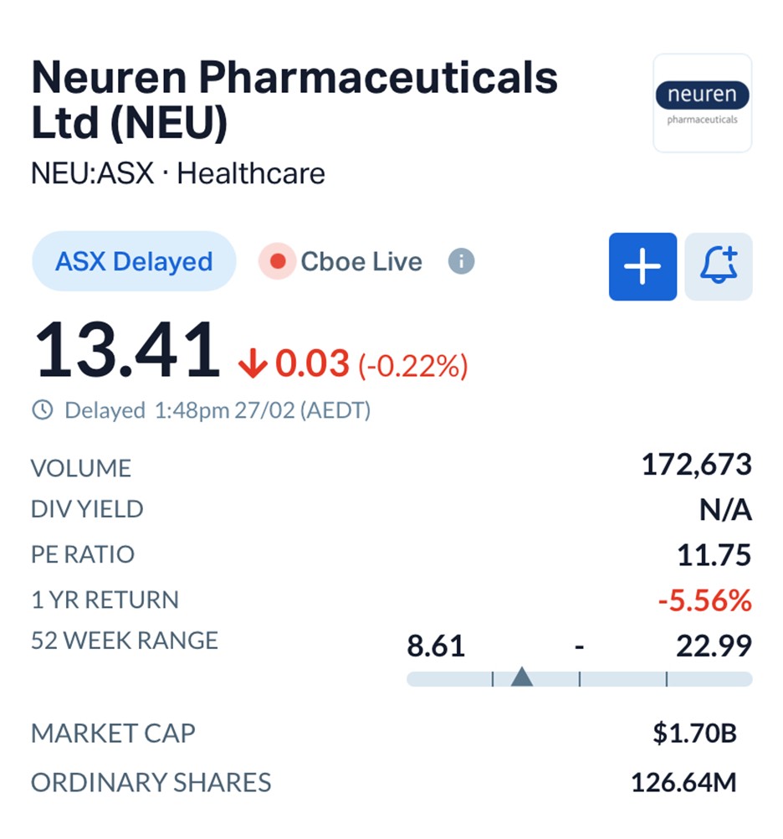
Task: Click the 52 week high 22.99
Action: point(714,646)
